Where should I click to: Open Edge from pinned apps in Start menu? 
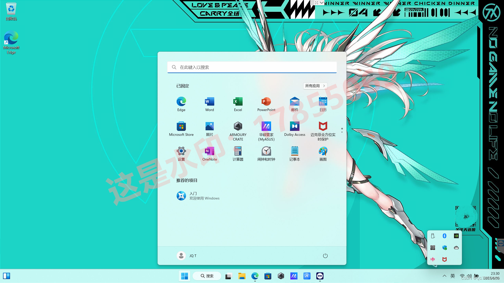(x=181, y=104)
